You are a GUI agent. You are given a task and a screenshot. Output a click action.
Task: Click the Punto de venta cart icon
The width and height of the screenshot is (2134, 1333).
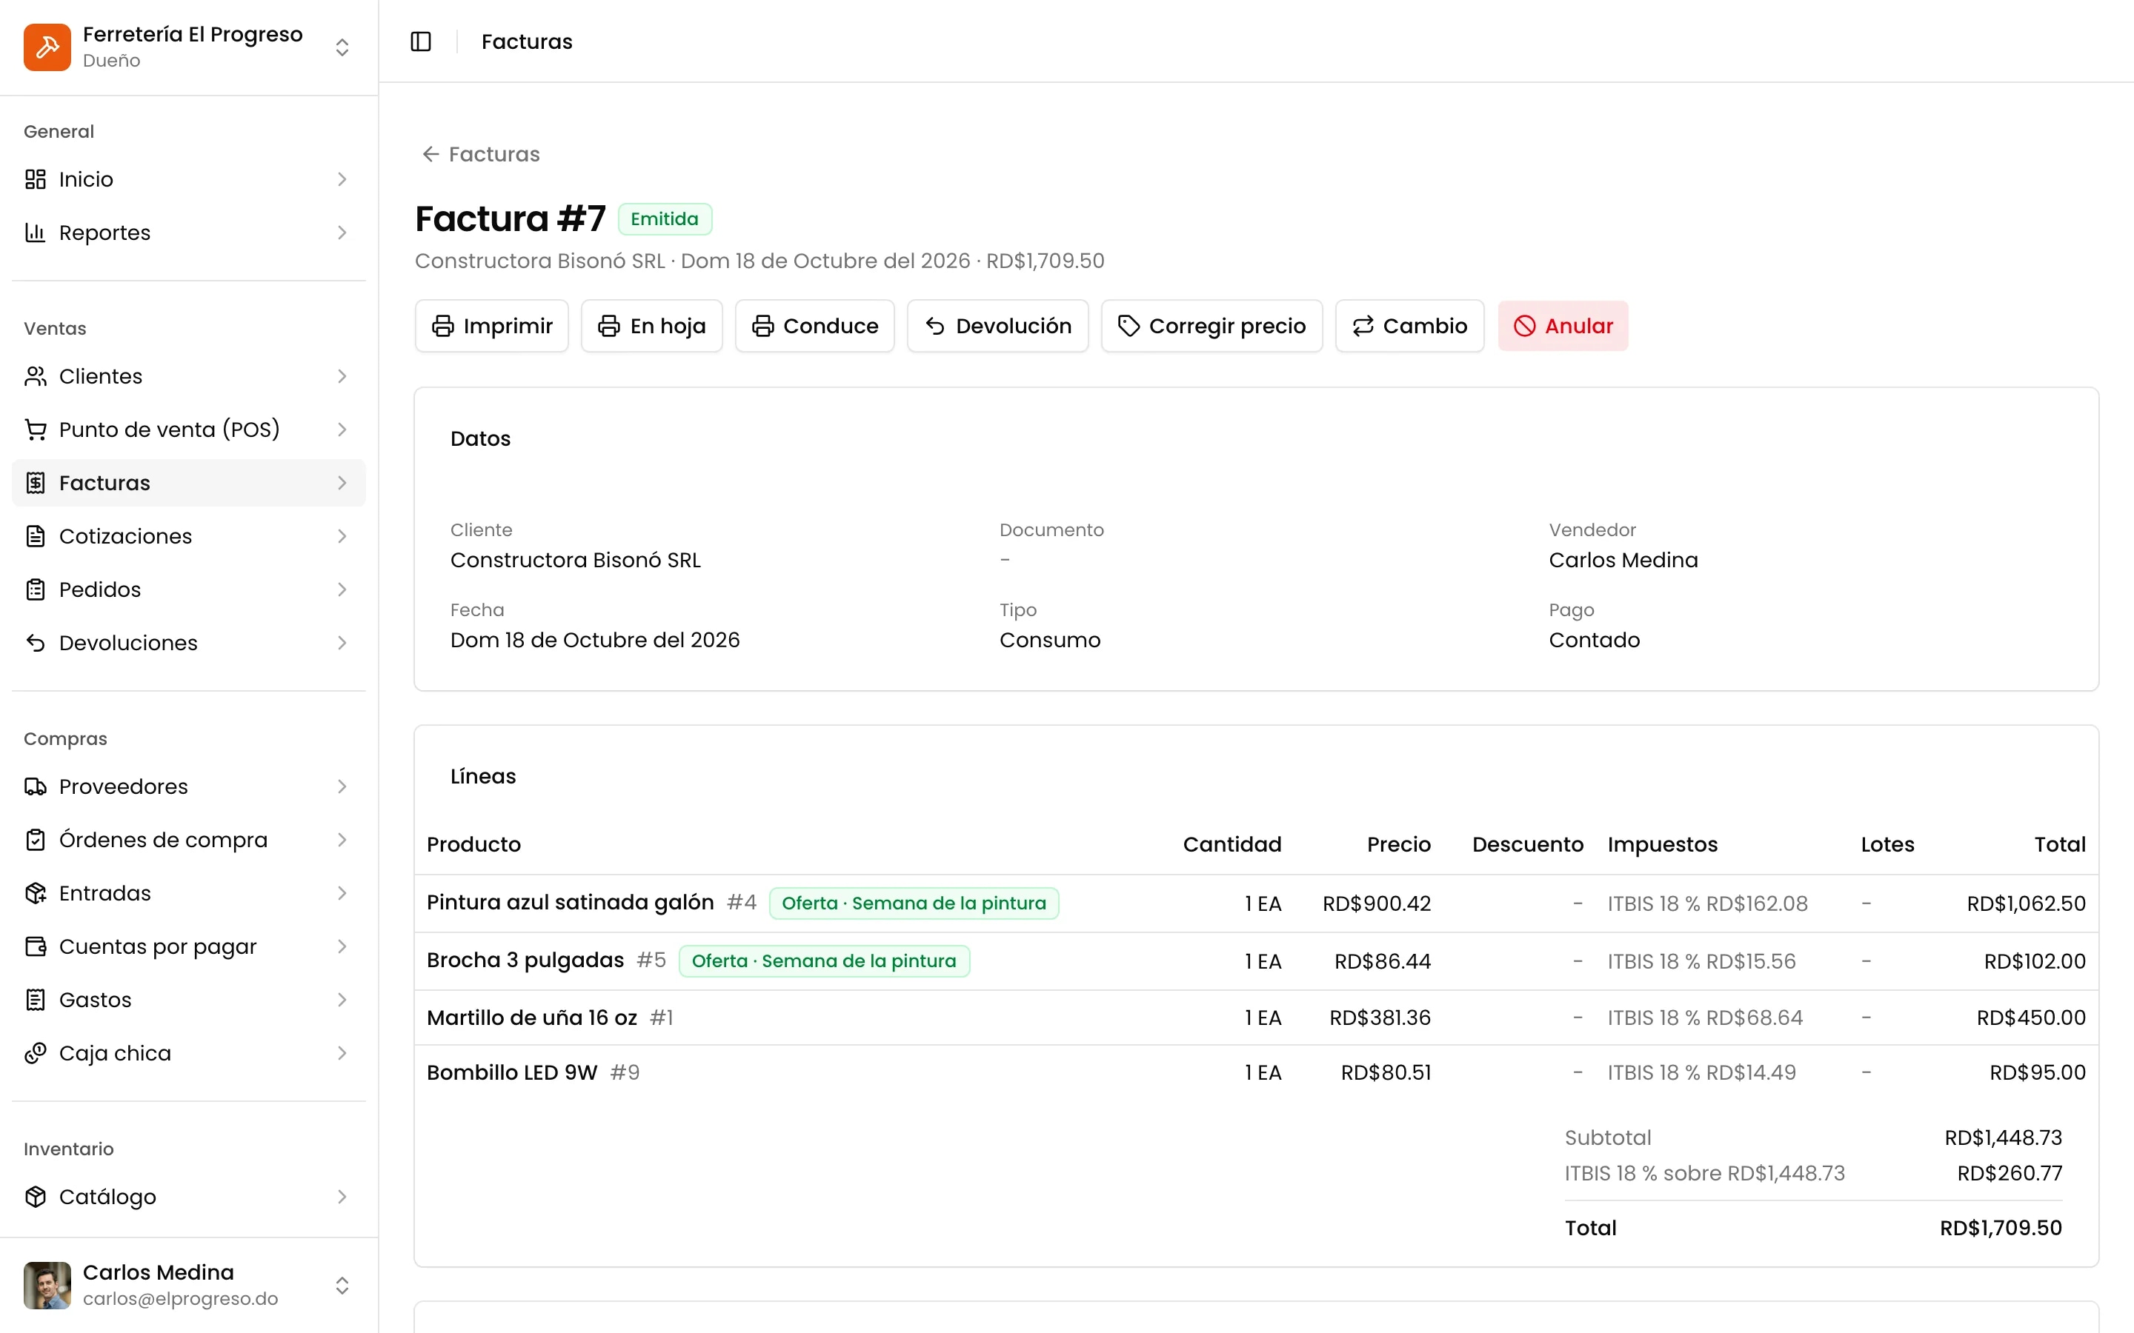point(36,430)
